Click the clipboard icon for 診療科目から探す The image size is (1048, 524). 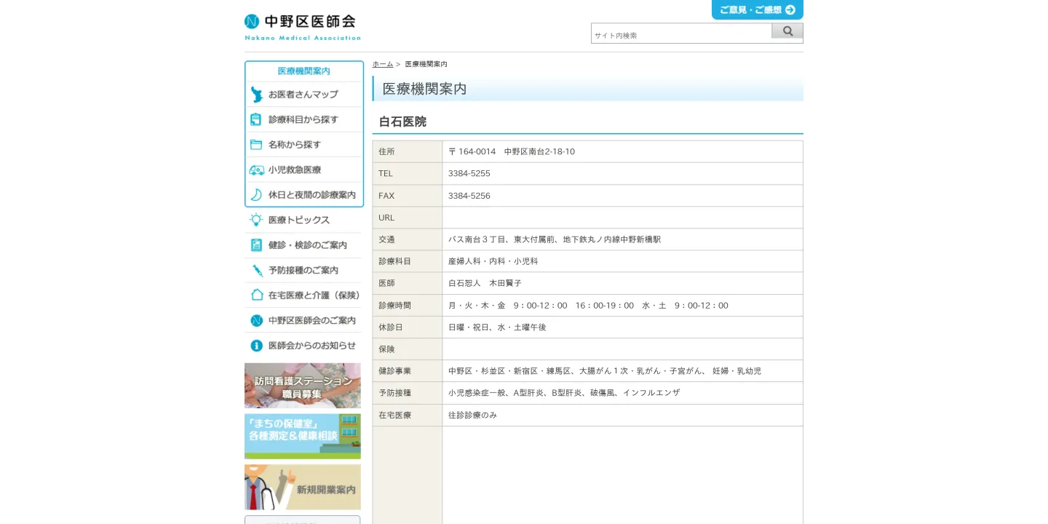coord(256,119)
